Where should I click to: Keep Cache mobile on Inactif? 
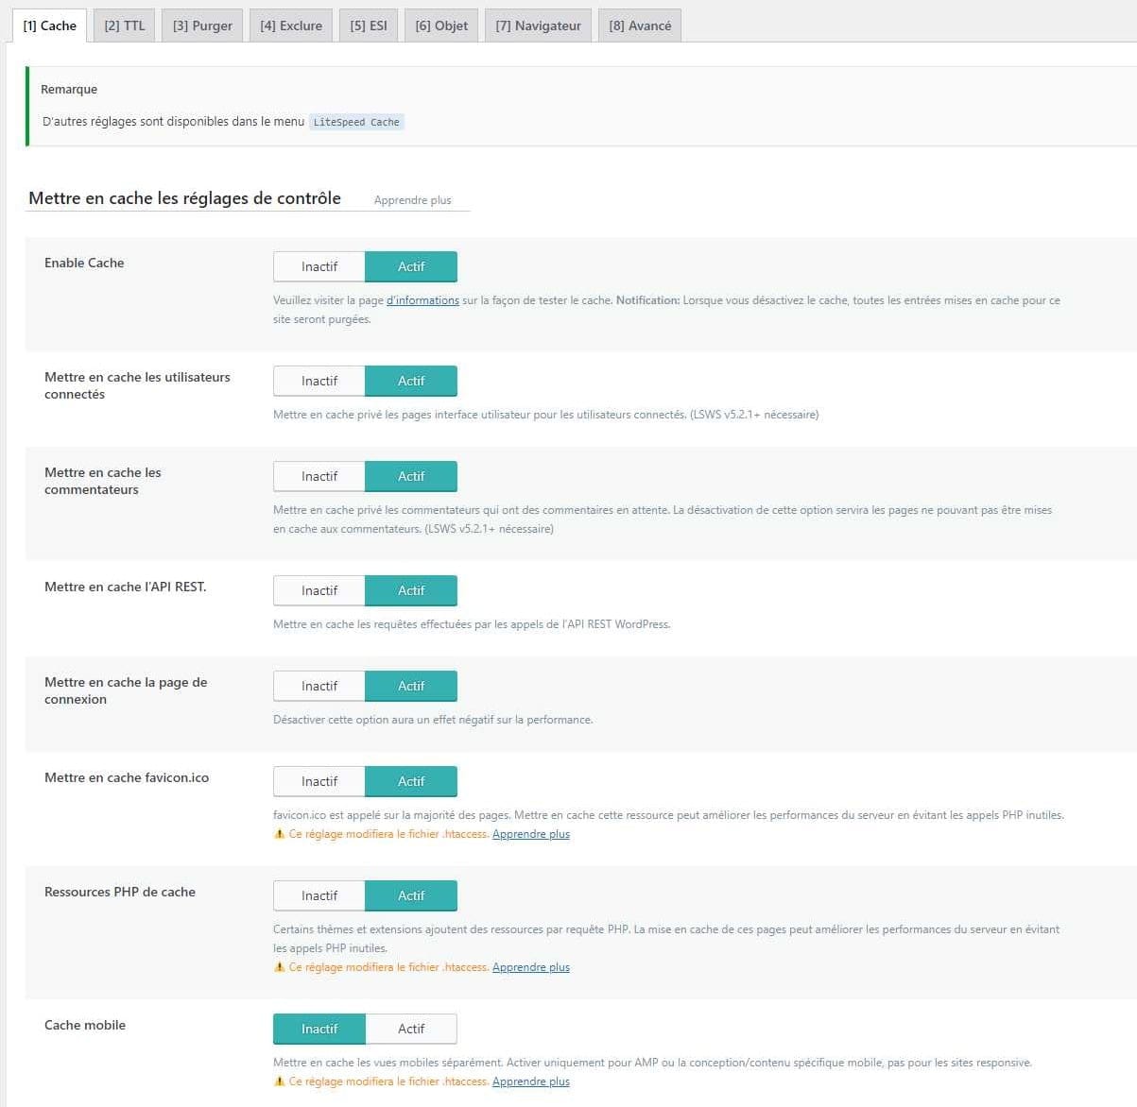coord(319,1029)
